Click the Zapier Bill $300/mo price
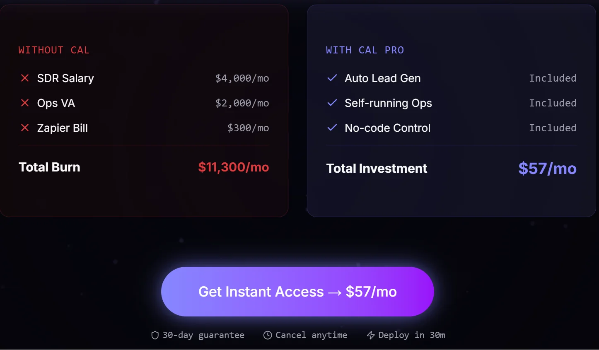599x350 pixels. 248,128
